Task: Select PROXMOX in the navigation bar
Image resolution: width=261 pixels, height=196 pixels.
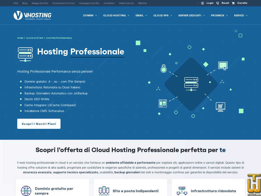Action: tap(219, 15)
